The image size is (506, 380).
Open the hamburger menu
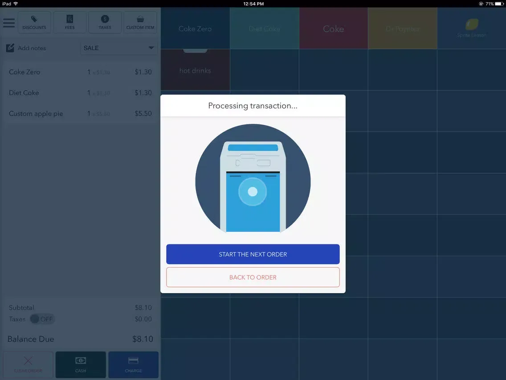pos(9,23)
